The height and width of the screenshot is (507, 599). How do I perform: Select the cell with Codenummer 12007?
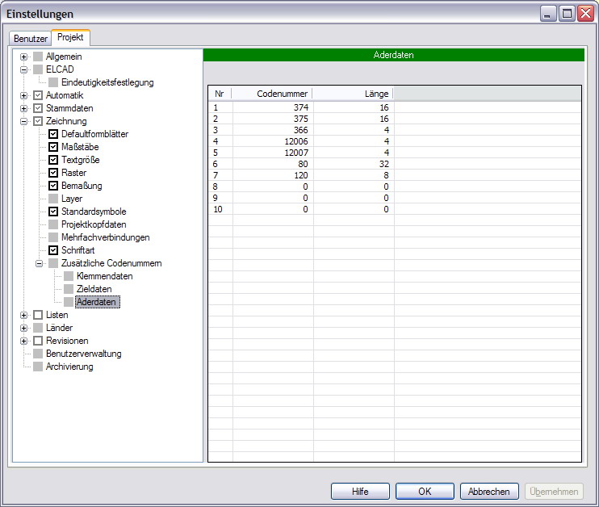(x=273, y=153)
